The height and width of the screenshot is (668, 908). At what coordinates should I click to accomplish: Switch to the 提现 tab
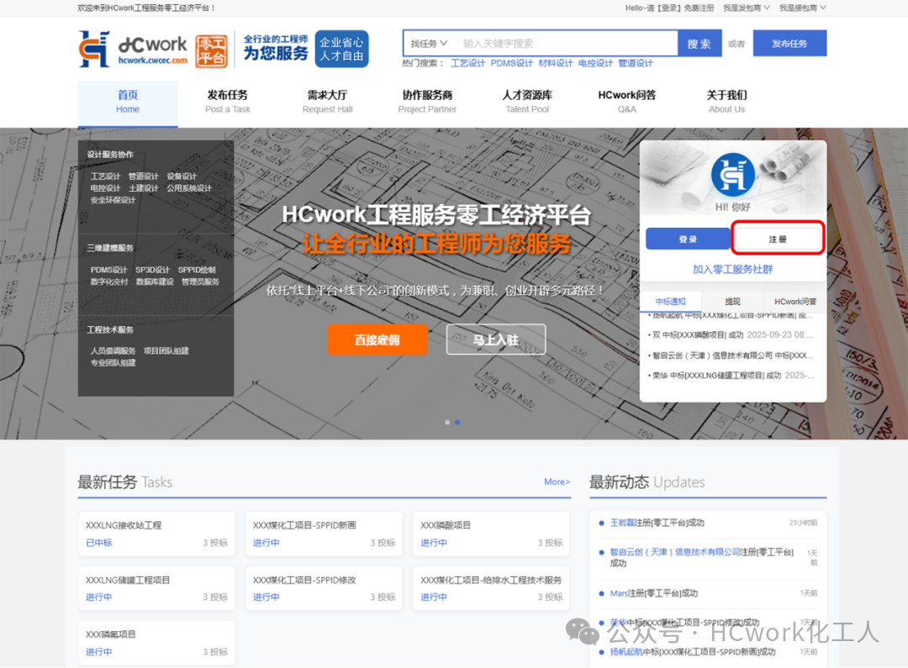pyautogui.click(x=732, y=301)
